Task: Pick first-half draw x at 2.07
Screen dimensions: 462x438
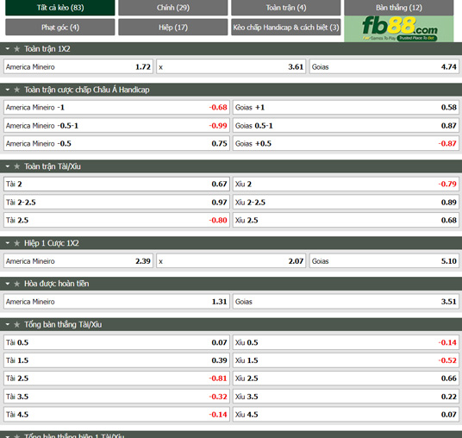Action: coord(231,261)
